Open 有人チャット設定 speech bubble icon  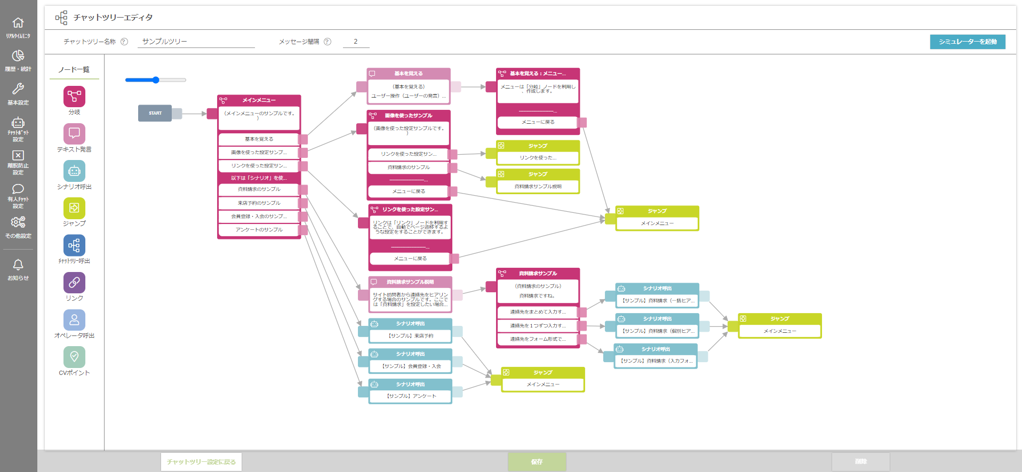click(x=18, y=189)
